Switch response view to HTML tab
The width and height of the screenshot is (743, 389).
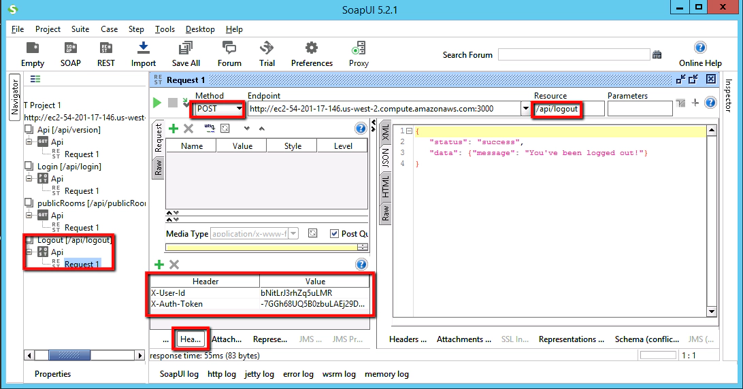pyautogui.click(x=386, y=186)
